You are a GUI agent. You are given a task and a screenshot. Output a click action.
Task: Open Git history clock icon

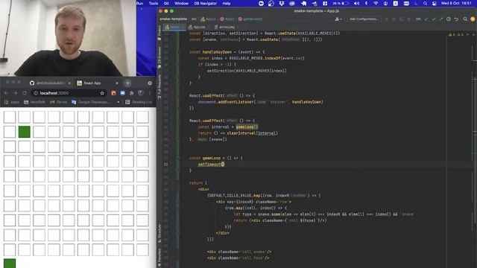[x=449, y=19]
